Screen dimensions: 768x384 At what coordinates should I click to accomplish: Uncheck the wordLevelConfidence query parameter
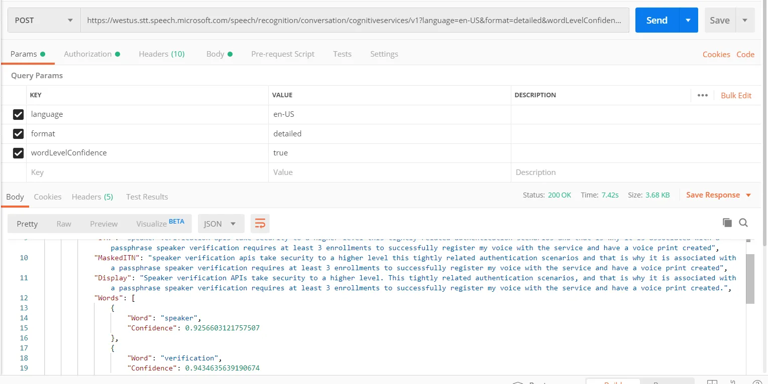pyautogui.click(x=18, y=153)
